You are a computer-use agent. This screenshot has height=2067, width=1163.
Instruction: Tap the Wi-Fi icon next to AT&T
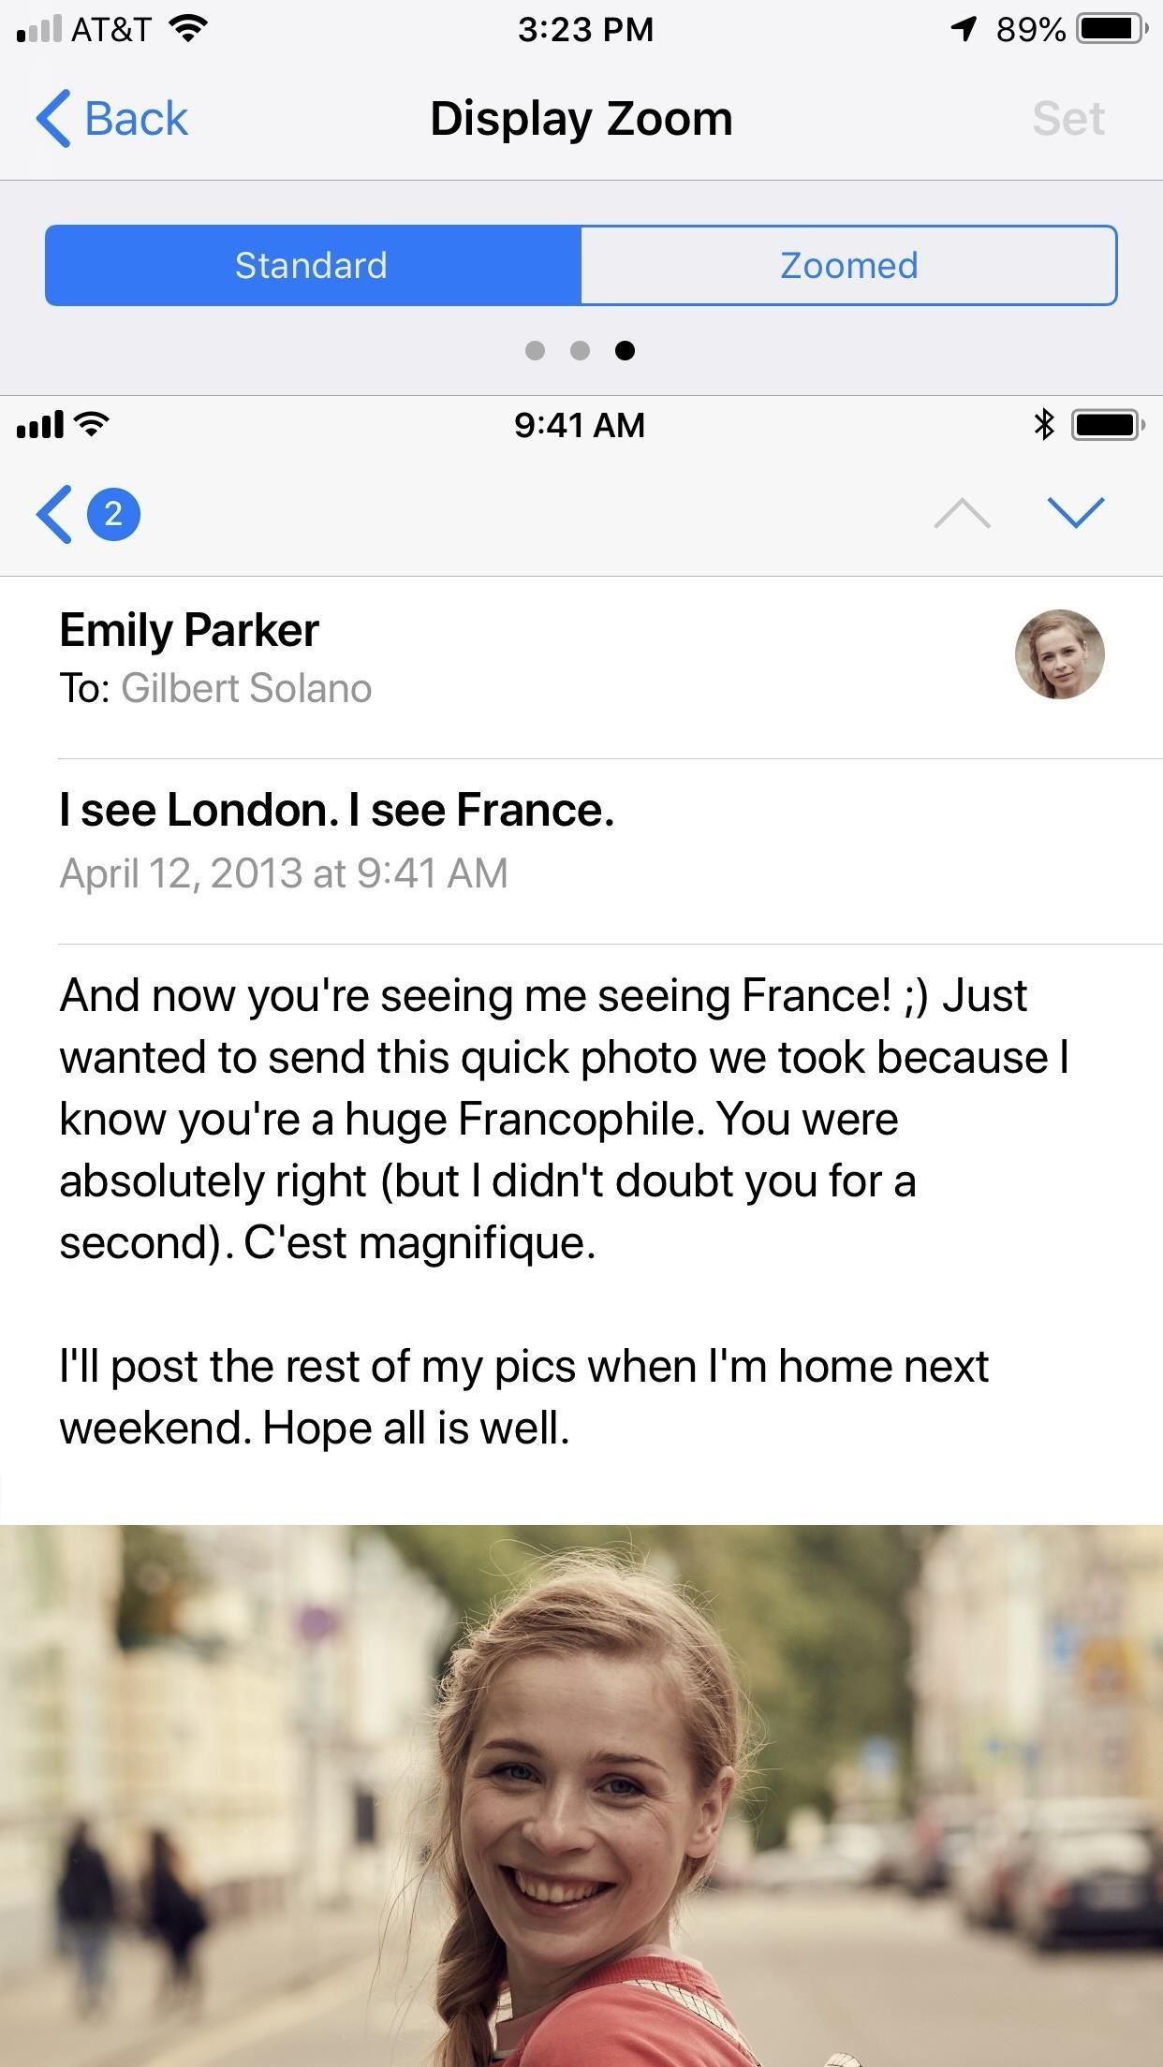(x=188, y=30)
